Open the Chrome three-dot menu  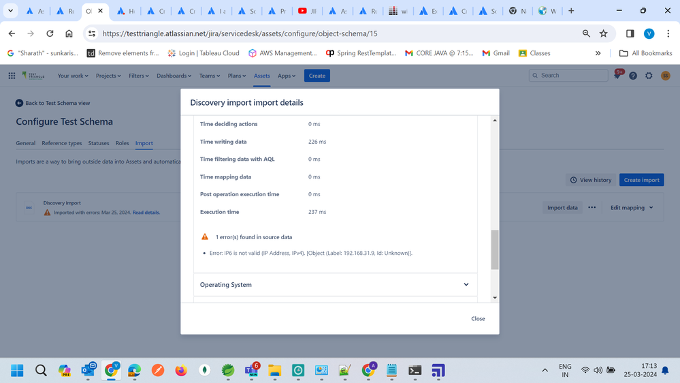coord(668,33)
